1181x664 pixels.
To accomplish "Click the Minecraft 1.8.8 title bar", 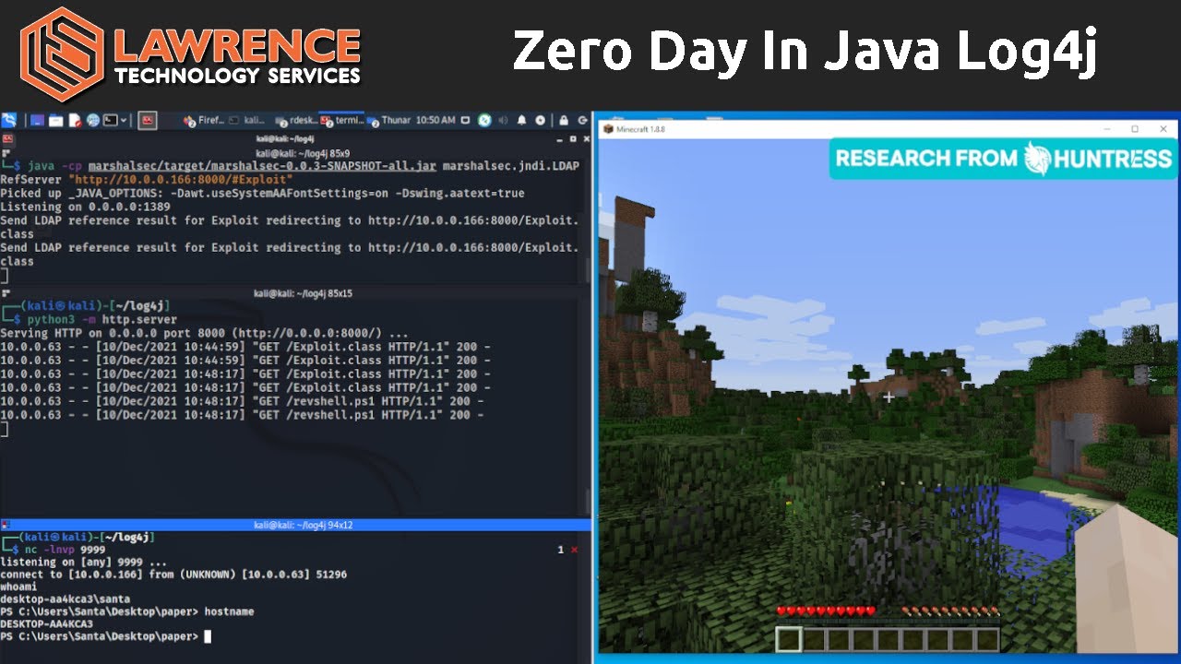I will click(886, 129).
